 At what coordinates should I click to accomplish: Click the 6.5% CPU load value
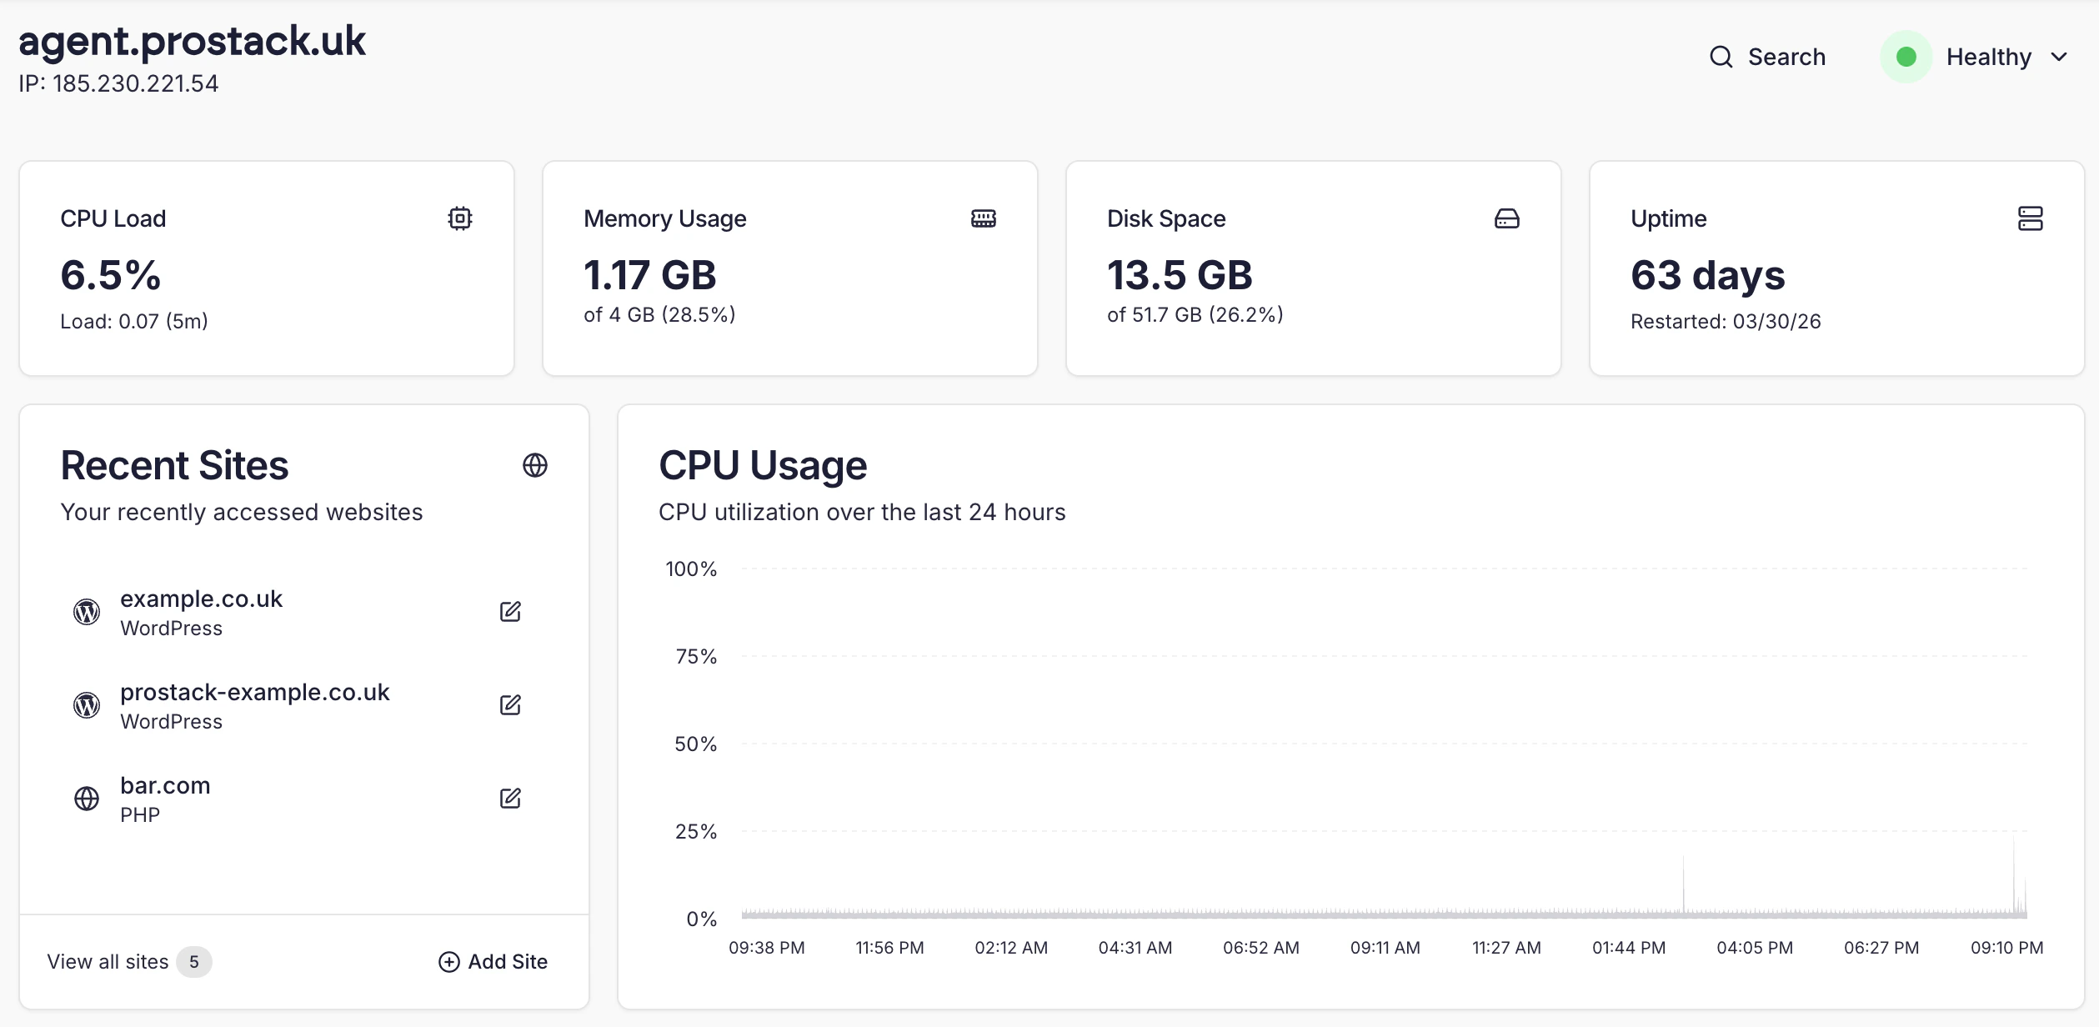tap(111, 275)
